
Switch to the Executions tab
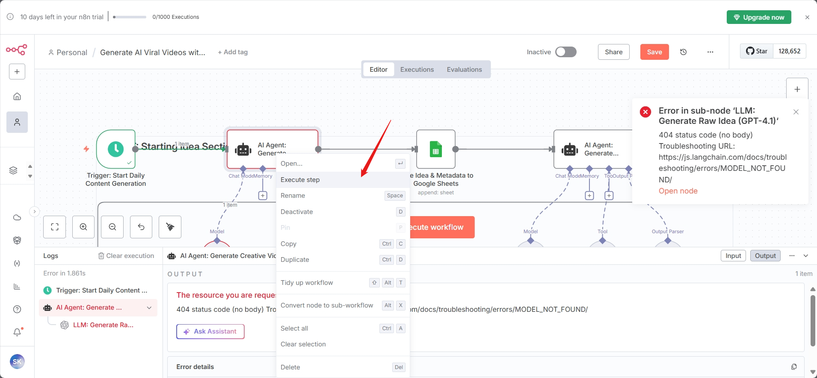tap(417, 70)
